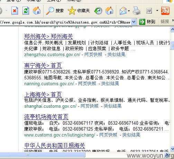Click the Taobao (淘) toolbar icon

[x=165, y=11]
